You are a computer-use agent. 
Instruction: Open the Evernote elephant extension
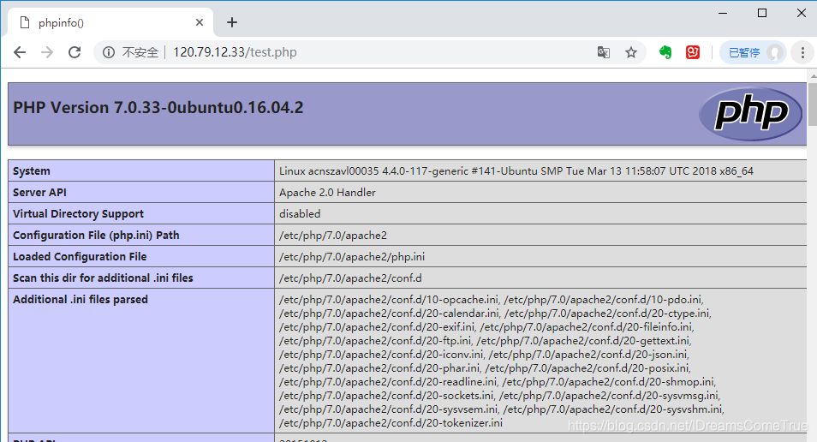coord(665,52)
